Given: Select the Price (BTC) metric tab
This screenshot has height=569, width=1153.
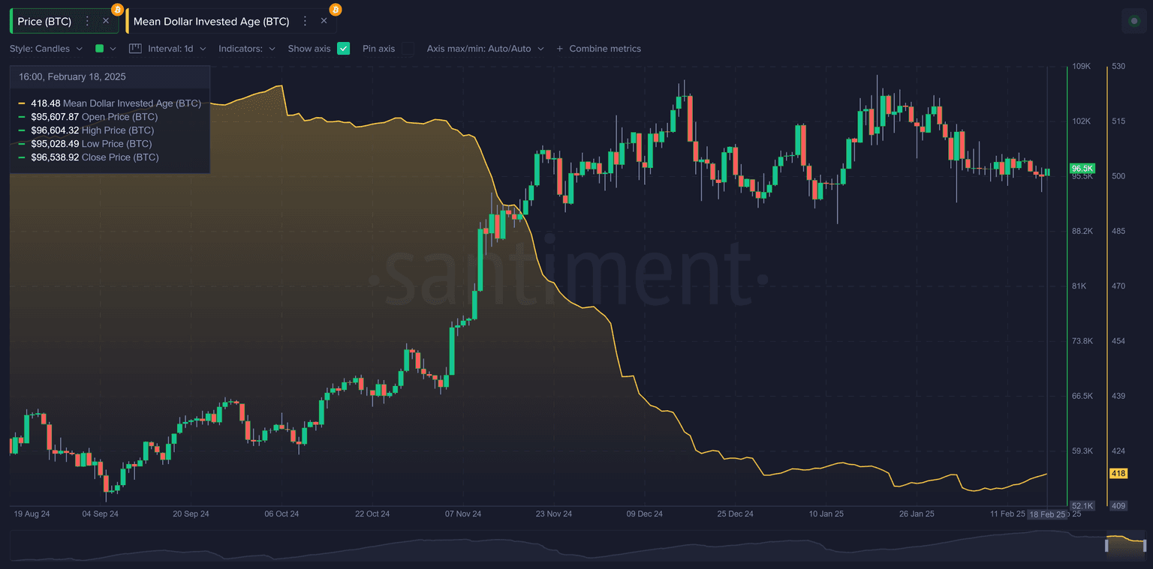Looking at the screenshot, I should click(x=45, y=22).
